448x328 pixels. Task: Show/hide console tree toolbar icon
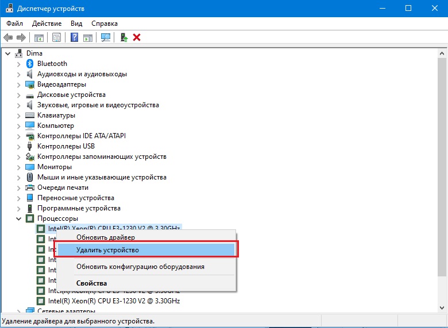pos(39,37)
